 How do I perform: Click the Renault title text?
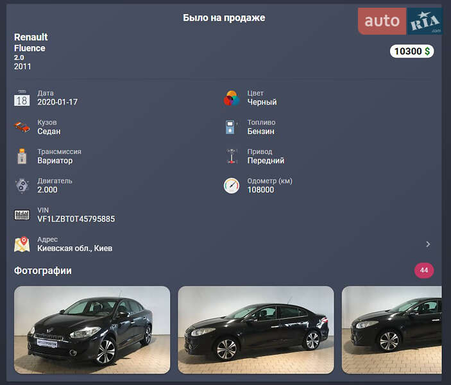(x=31, y=37)
